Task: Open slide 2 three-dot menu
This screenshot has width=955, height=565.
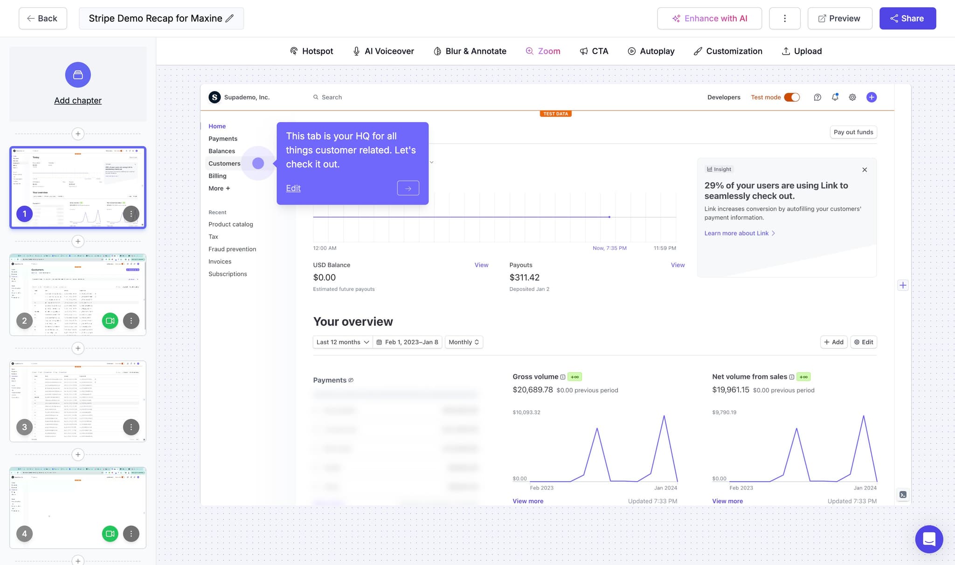Action: click(131, 321)
